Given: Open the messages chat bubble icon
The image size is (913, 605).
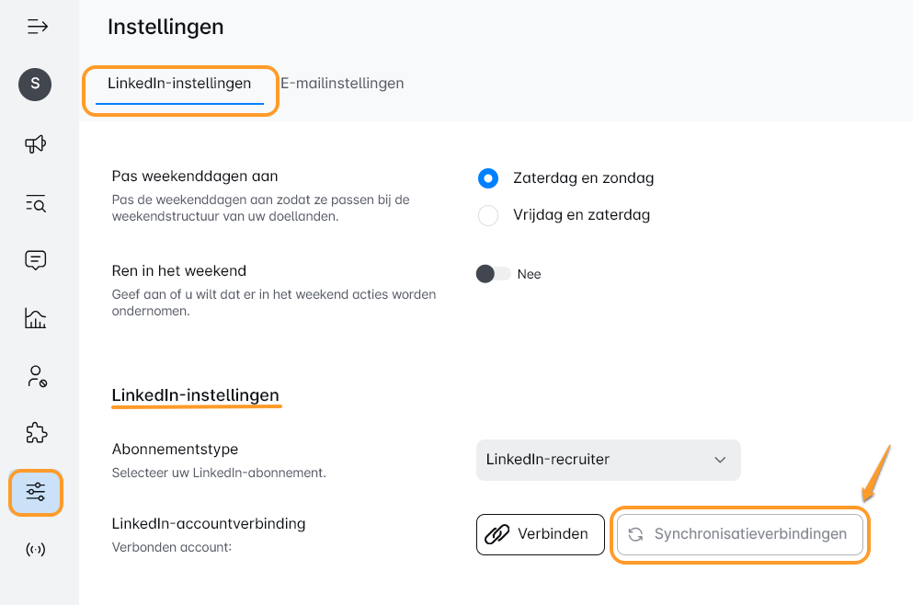Looking at the screenshot, I should point(36,260).
